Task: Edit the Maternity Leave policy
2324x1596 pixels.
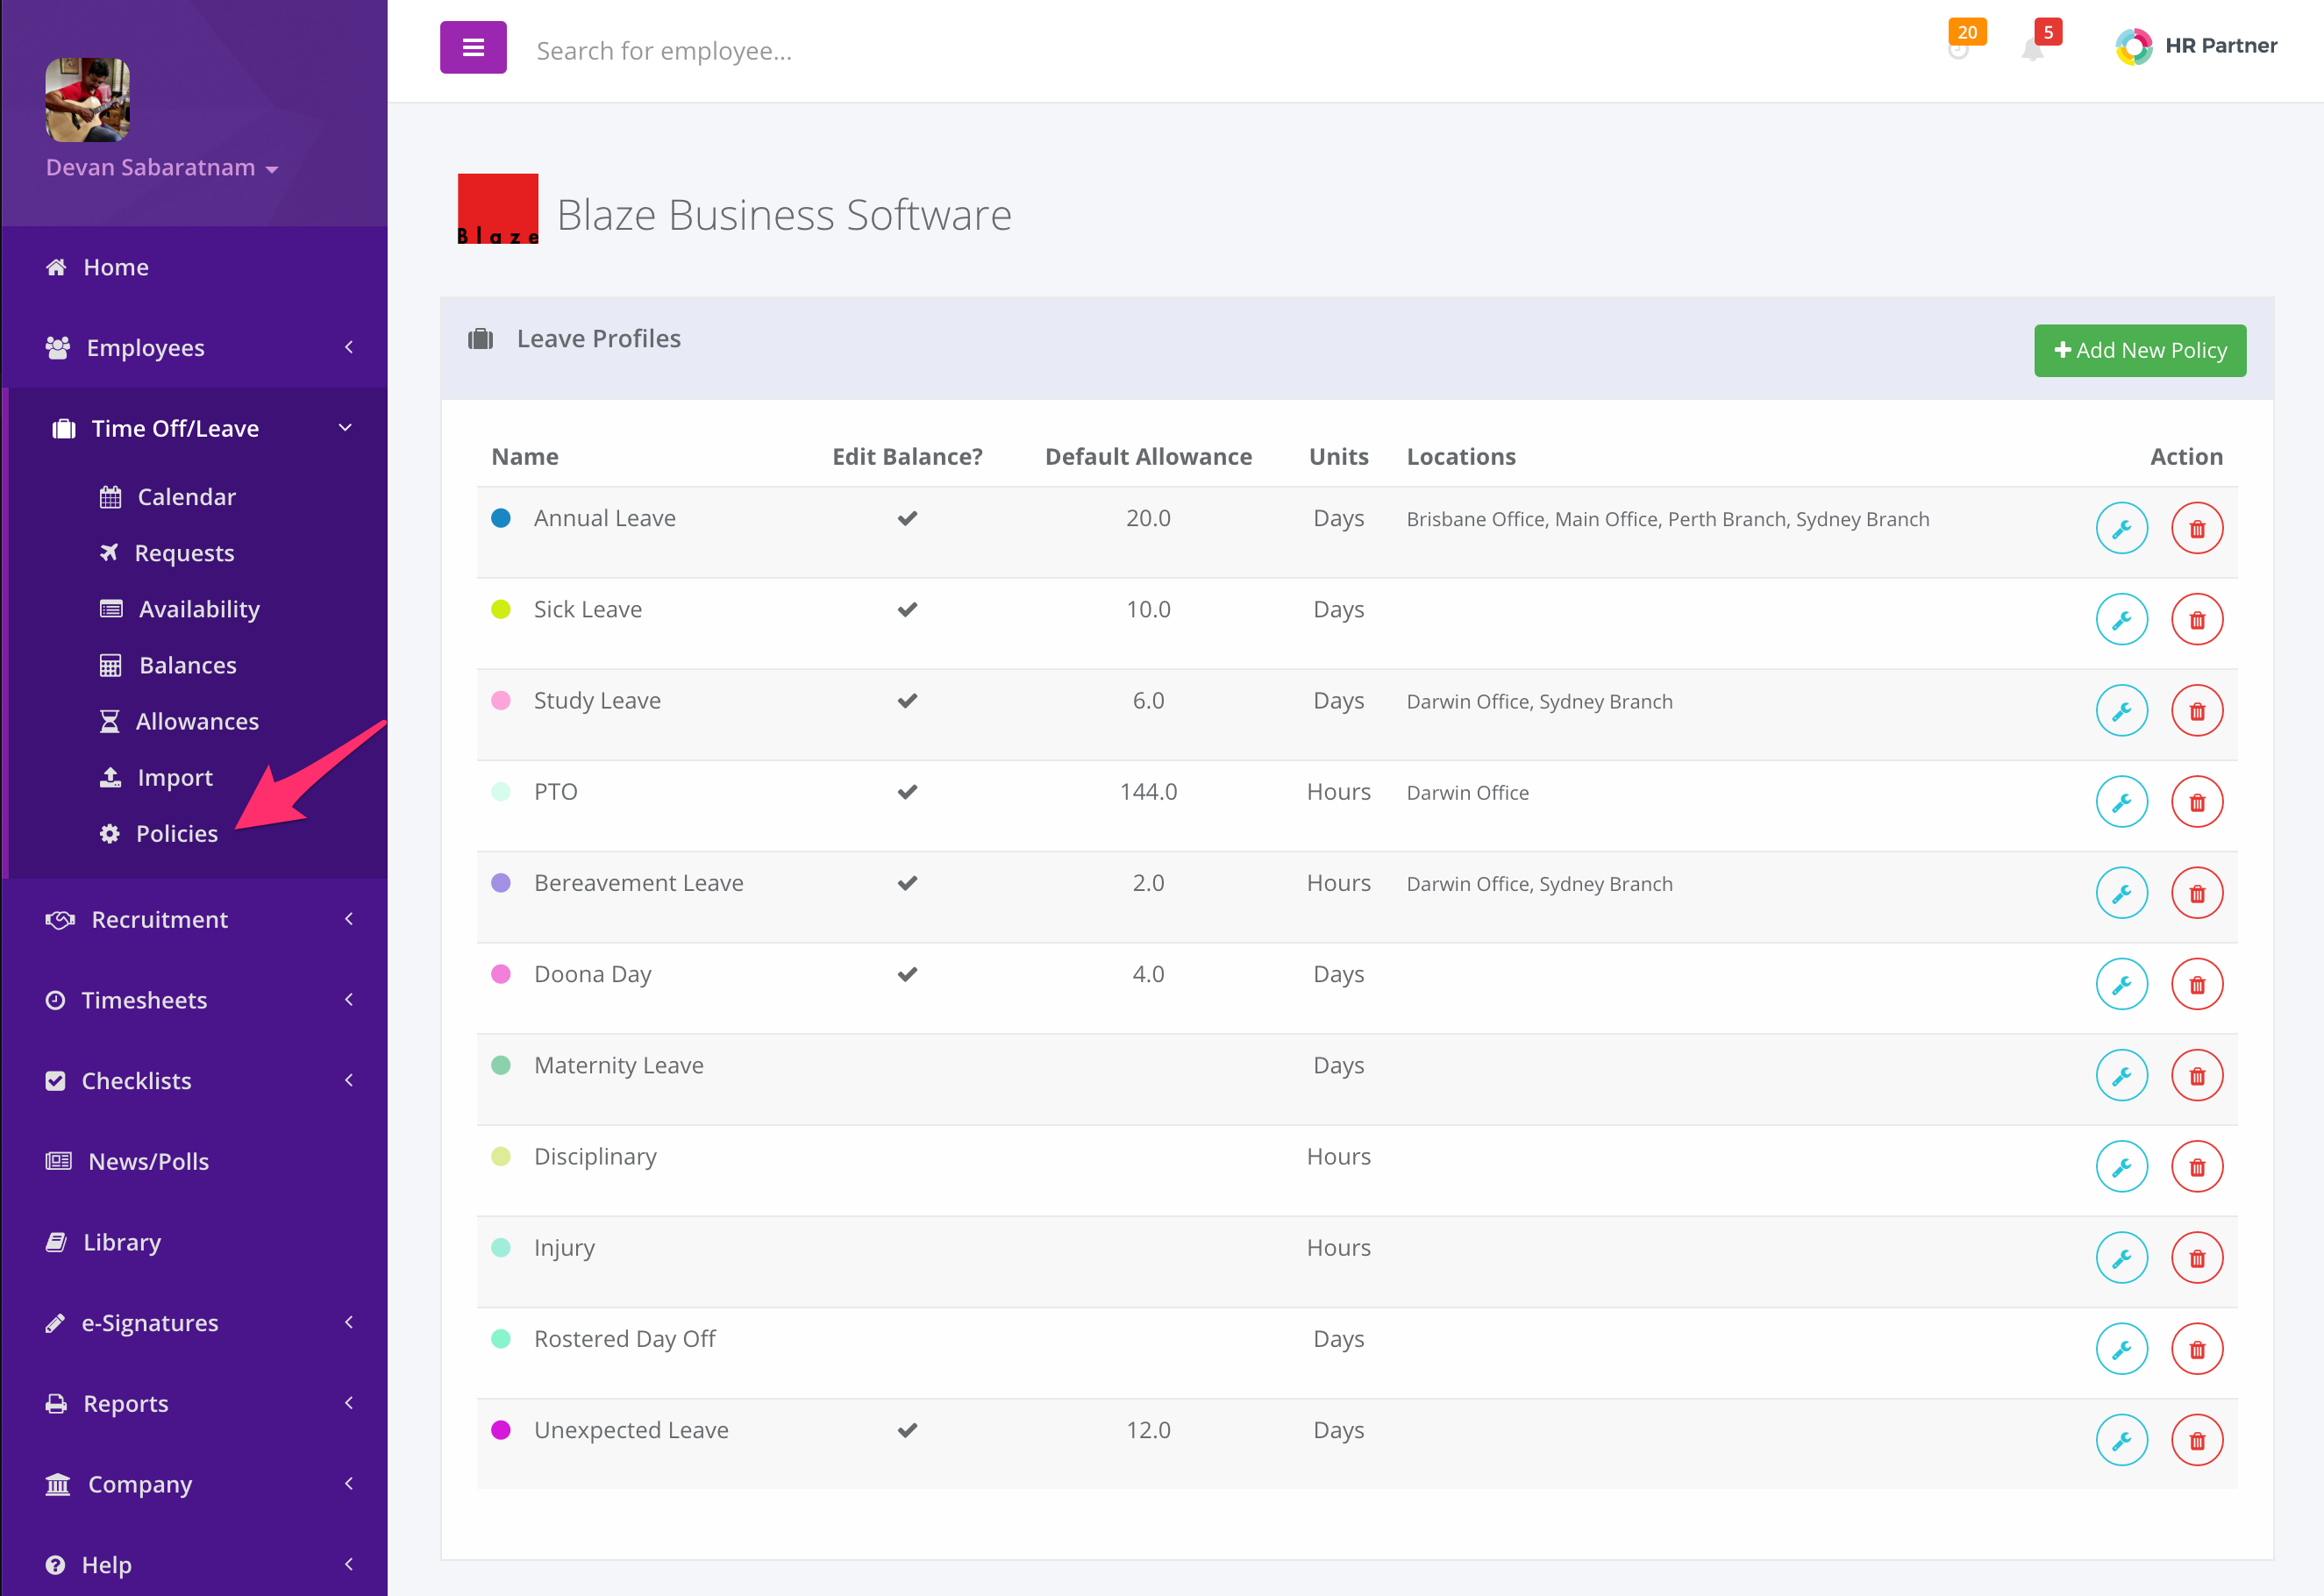Action: 2121,1075
